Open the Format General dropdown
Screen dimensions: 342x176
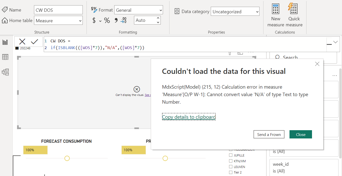pos(138,10)
